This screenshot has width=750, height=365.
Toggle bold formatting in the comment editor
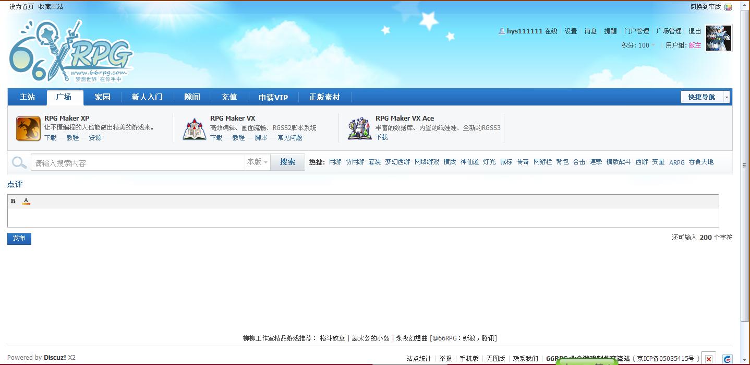click(13, 201)
